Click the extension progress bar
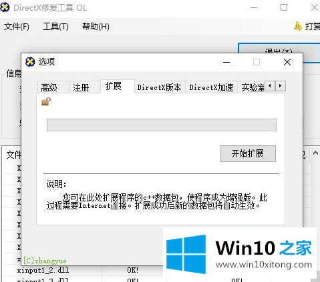This screenshot has width=320, height=282. coord(162,125)
